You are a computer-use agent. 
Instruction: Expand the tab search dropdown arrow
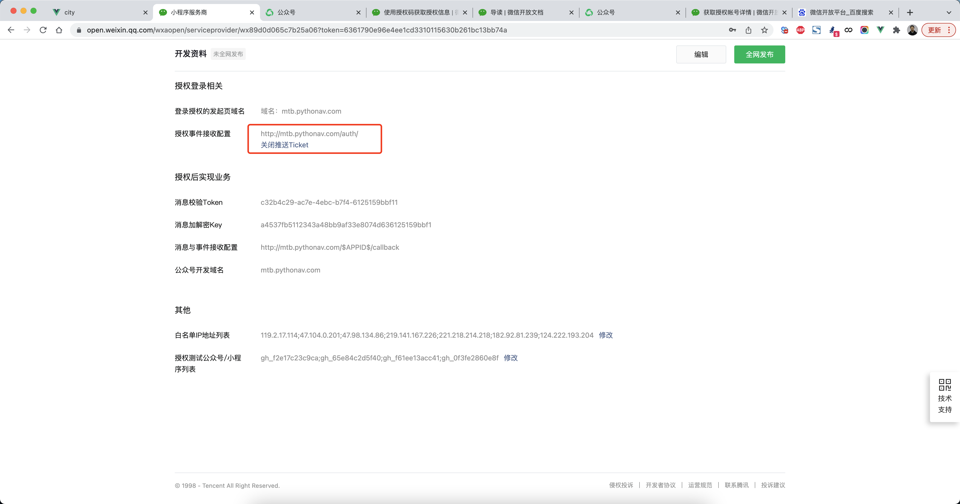[x=949, y=12]
